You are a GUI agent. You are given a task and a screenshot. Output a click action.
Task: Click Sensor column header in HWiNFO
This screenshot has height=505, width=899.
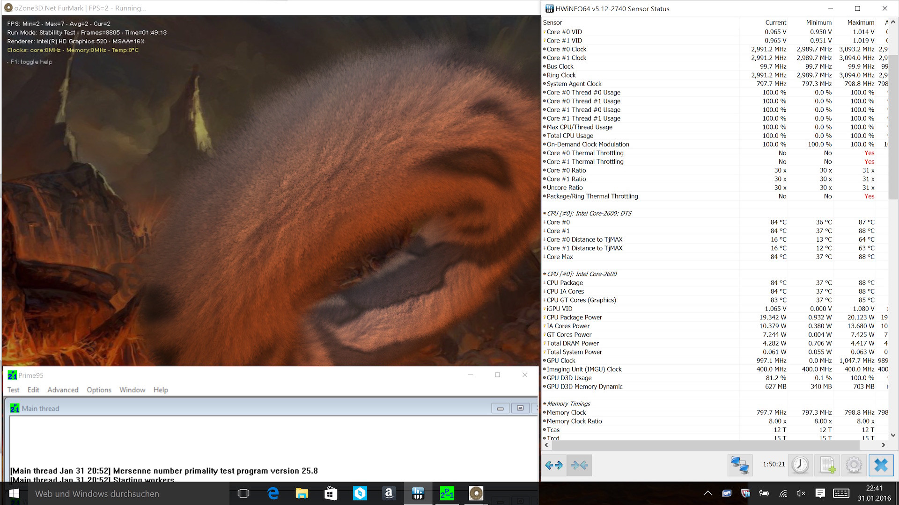553,22
